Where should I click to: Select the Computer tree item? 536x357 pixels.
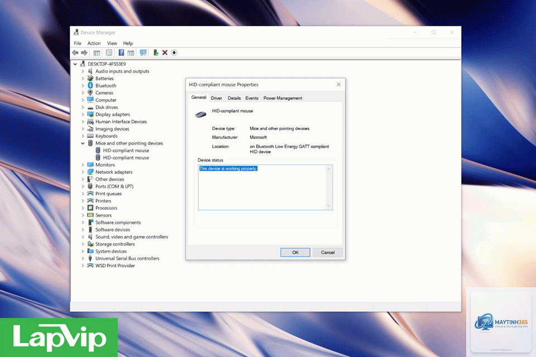[106, 100]
